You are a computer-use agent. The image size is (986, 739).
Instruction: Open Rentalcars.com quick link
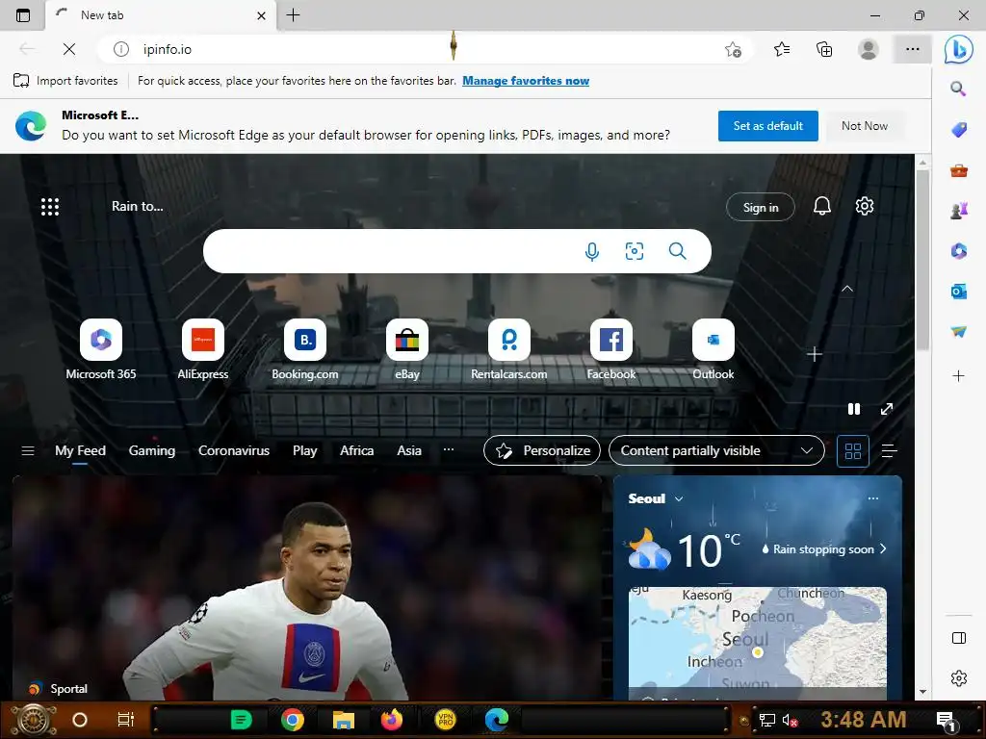508,349
